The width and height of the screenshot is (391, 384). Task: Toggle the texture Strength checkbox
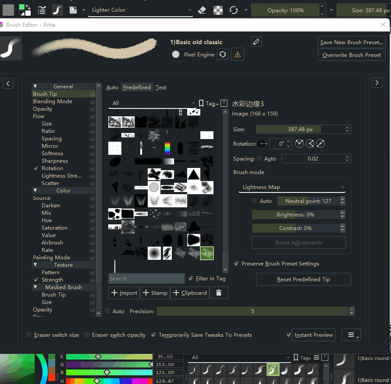click(x=36, y=280)
